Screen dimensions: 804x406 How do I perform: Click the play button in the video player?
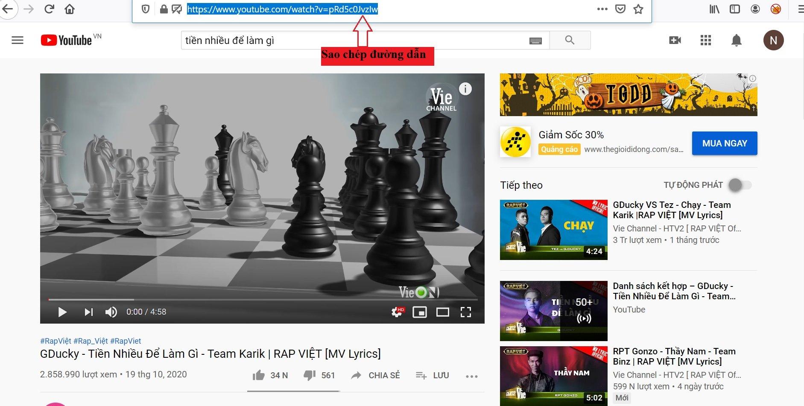pyautogui.click(x=62, y=312)
